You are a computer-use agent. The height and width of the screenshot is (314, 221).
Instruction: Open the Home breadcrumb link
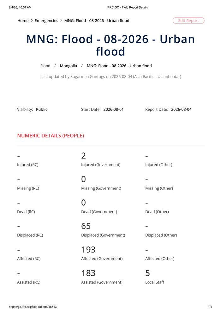[x=23, y=21]
